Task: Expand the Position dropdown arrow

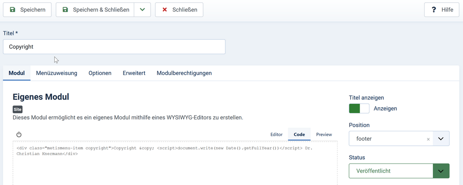Action: (441, 138)
